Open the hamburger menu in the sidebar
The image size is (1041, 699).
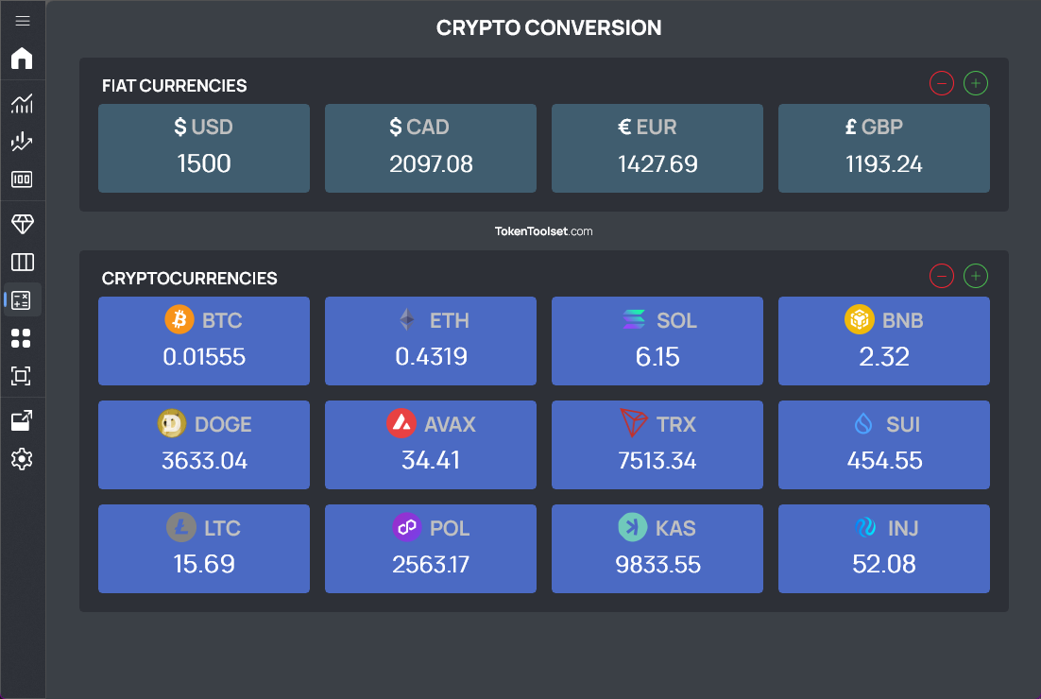coord(23,21)
